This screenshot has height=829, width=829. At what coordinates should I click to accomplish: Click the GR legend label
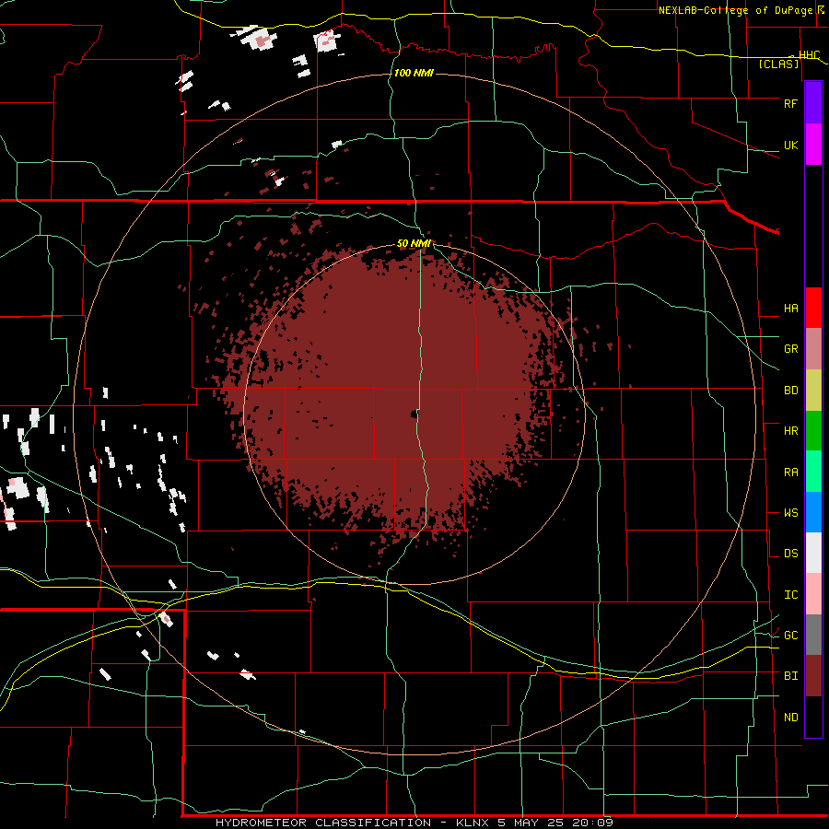790,349
